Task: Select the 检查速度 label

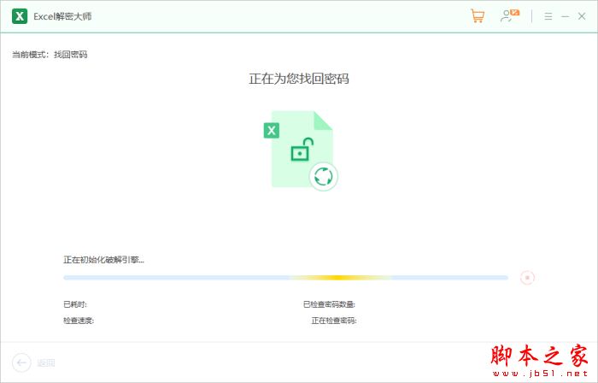Action: coord(79,321)
